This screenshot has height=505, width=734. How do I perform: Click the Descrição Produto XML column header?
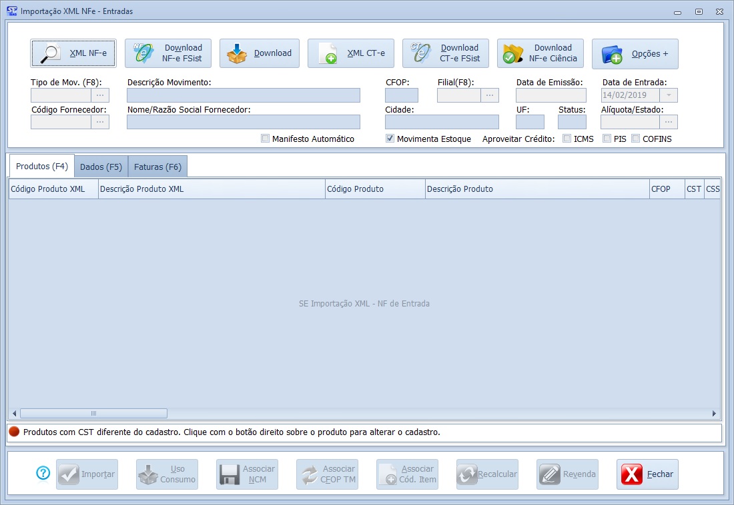(211, 189)
